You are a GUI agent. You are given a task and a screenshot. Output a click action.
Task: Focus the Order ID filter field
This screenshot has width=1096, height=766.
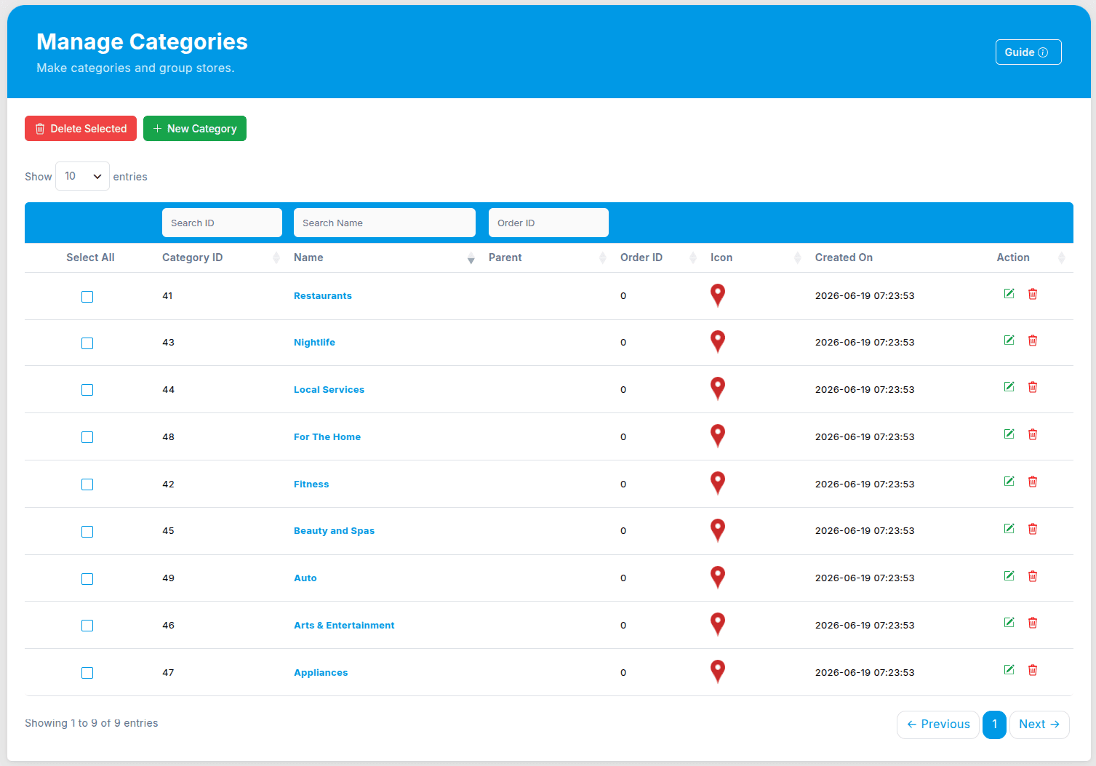click(548, 223)
